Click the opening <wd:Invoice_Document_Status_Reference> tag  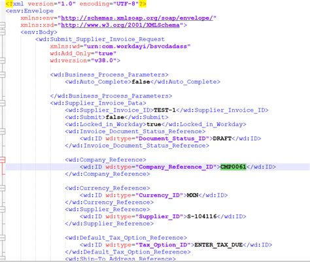135,131
